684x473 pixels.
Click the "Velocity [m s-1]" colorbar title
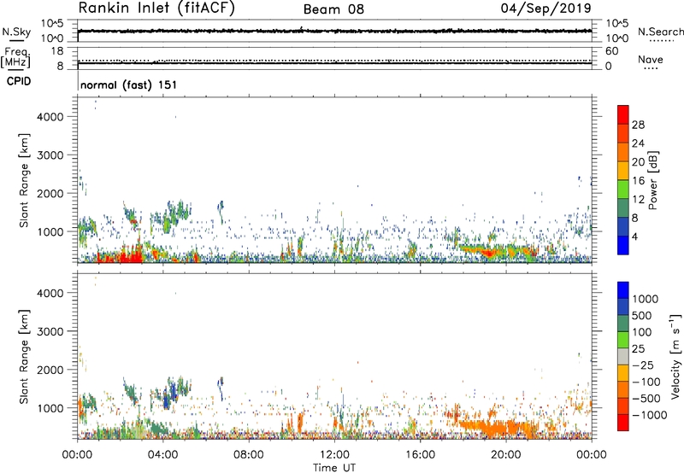click(675, 356)
